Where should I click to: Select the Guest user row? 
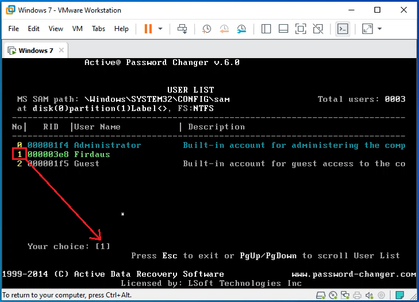[211, 163]
